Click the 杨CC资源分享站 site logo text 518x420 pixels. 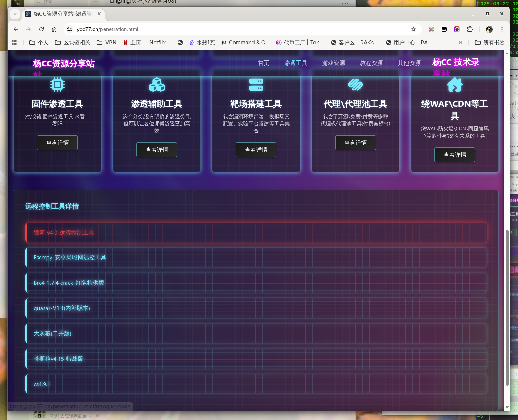(64, 64)
